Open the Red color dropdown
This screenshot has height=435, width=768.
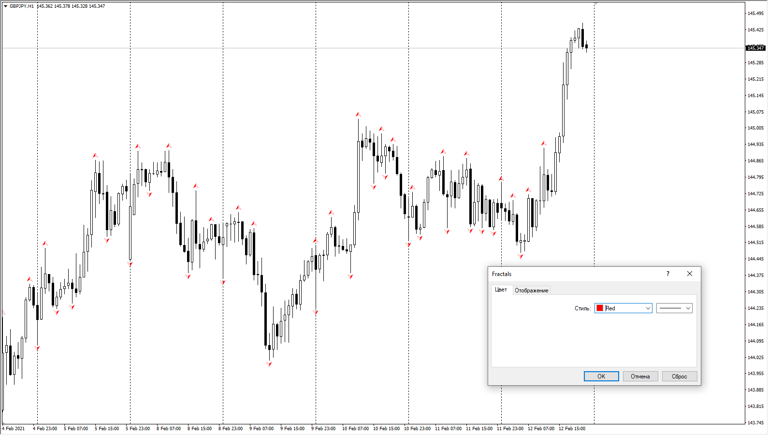[648, 308]
